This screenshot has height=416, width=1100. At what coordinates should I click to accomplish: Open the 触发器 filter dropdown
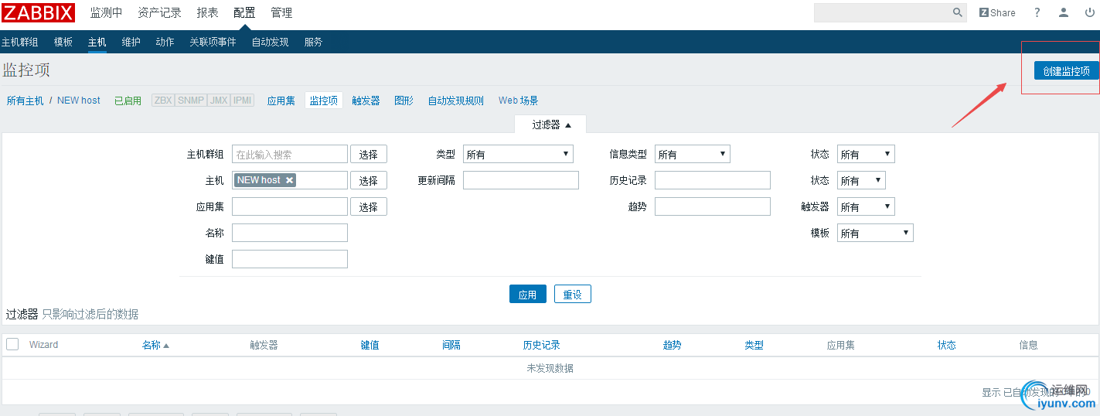tap(866, 206)
